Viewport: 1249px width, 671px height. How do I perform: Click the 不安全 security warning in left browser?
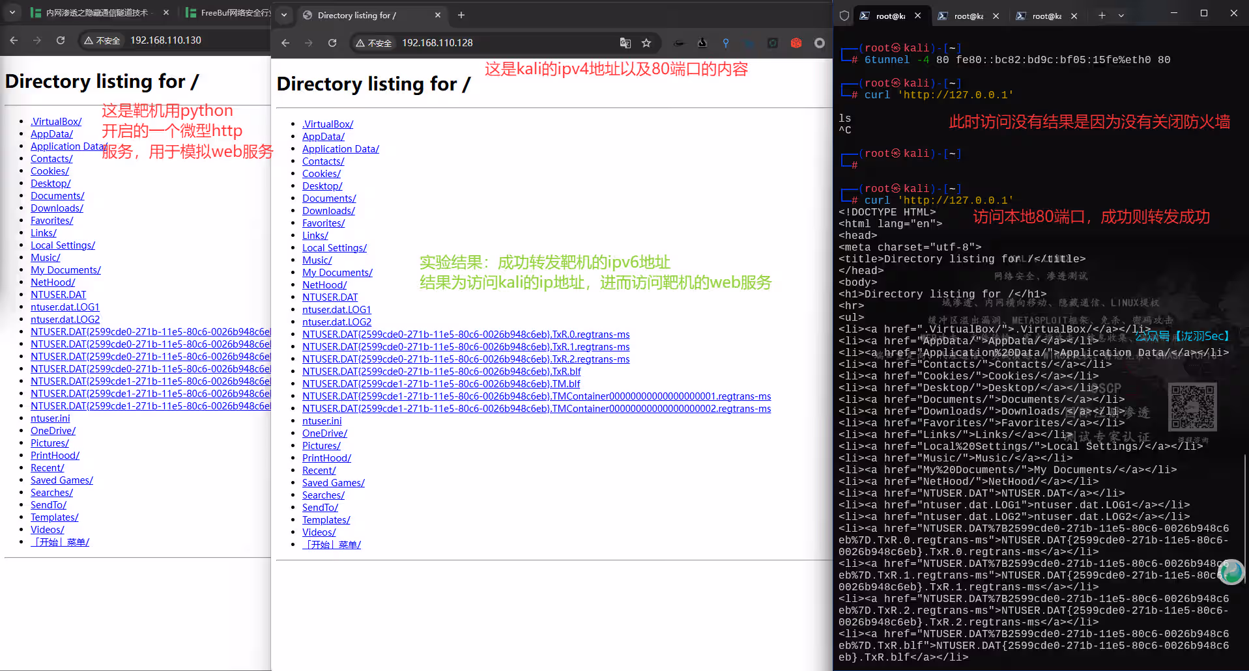[x=102, y=40]
